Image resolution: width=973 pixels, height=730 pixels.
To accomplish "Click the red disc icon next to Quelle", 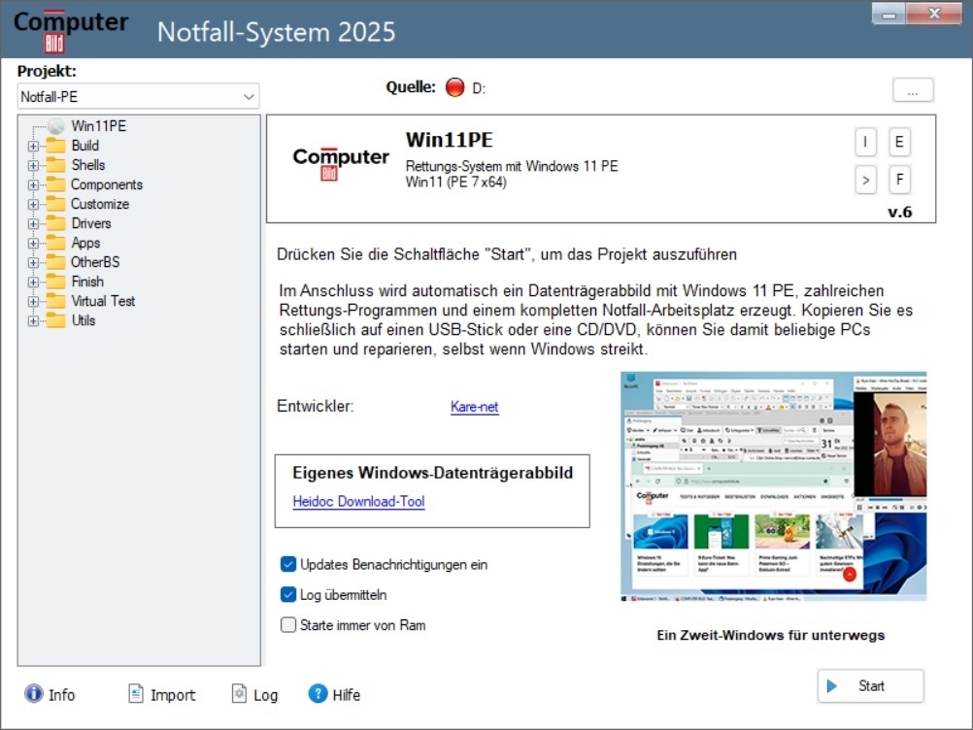I will (x=453, y=86).
